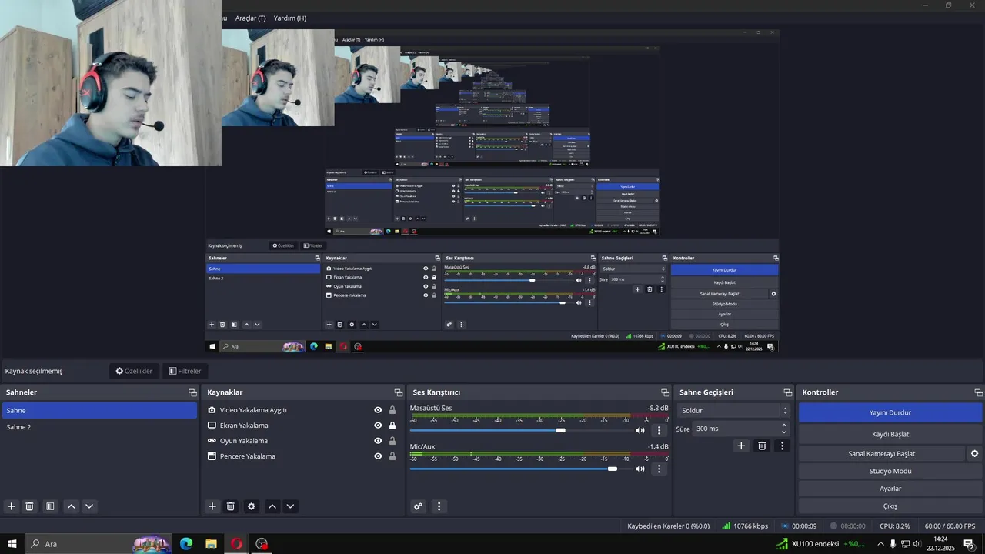Open the Özellikler properties button
The image size is (985, 554).
(x=135, y=371)
